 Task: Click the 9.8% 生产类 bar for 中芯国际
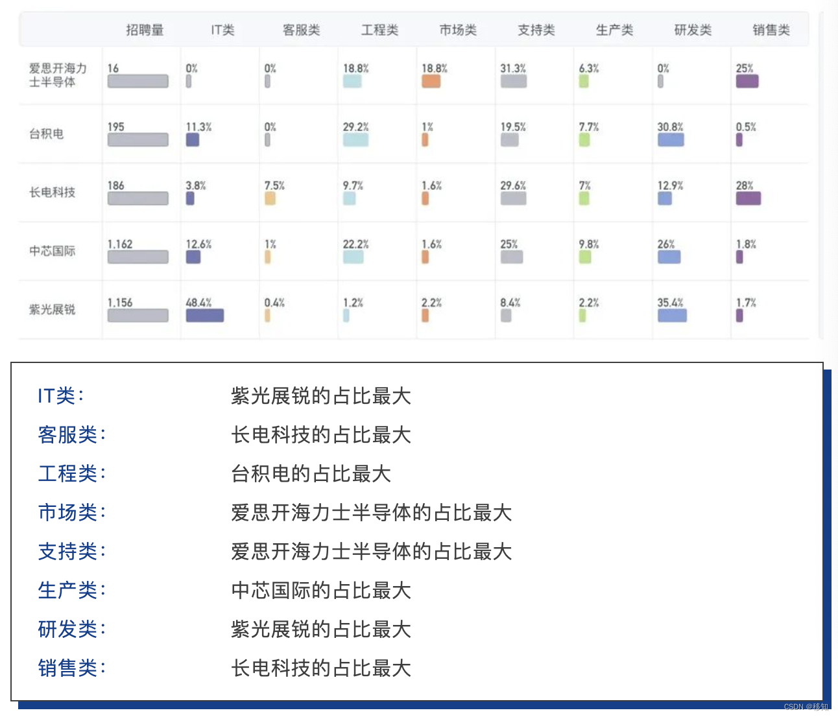[585, 257]
